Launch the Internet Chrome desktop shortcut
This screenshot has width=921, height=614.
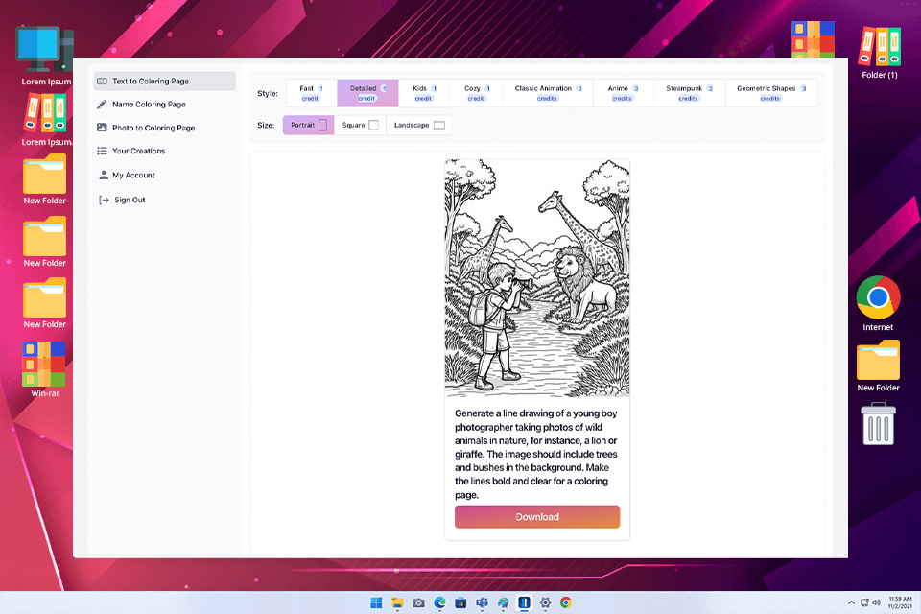point(878,303)
